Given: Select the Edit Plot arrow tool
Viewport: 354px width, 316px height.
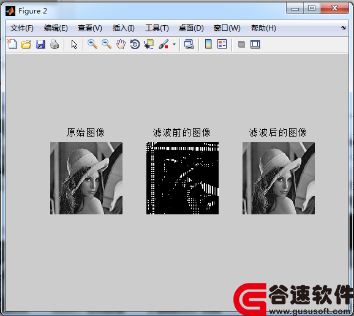Looking at the screenshot, I should pos(74,44).
